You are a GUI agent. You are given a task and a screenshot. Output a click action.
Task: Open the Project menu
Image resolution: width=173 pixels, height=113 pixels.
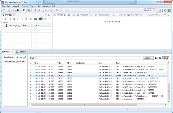click(x=33, y=6)
